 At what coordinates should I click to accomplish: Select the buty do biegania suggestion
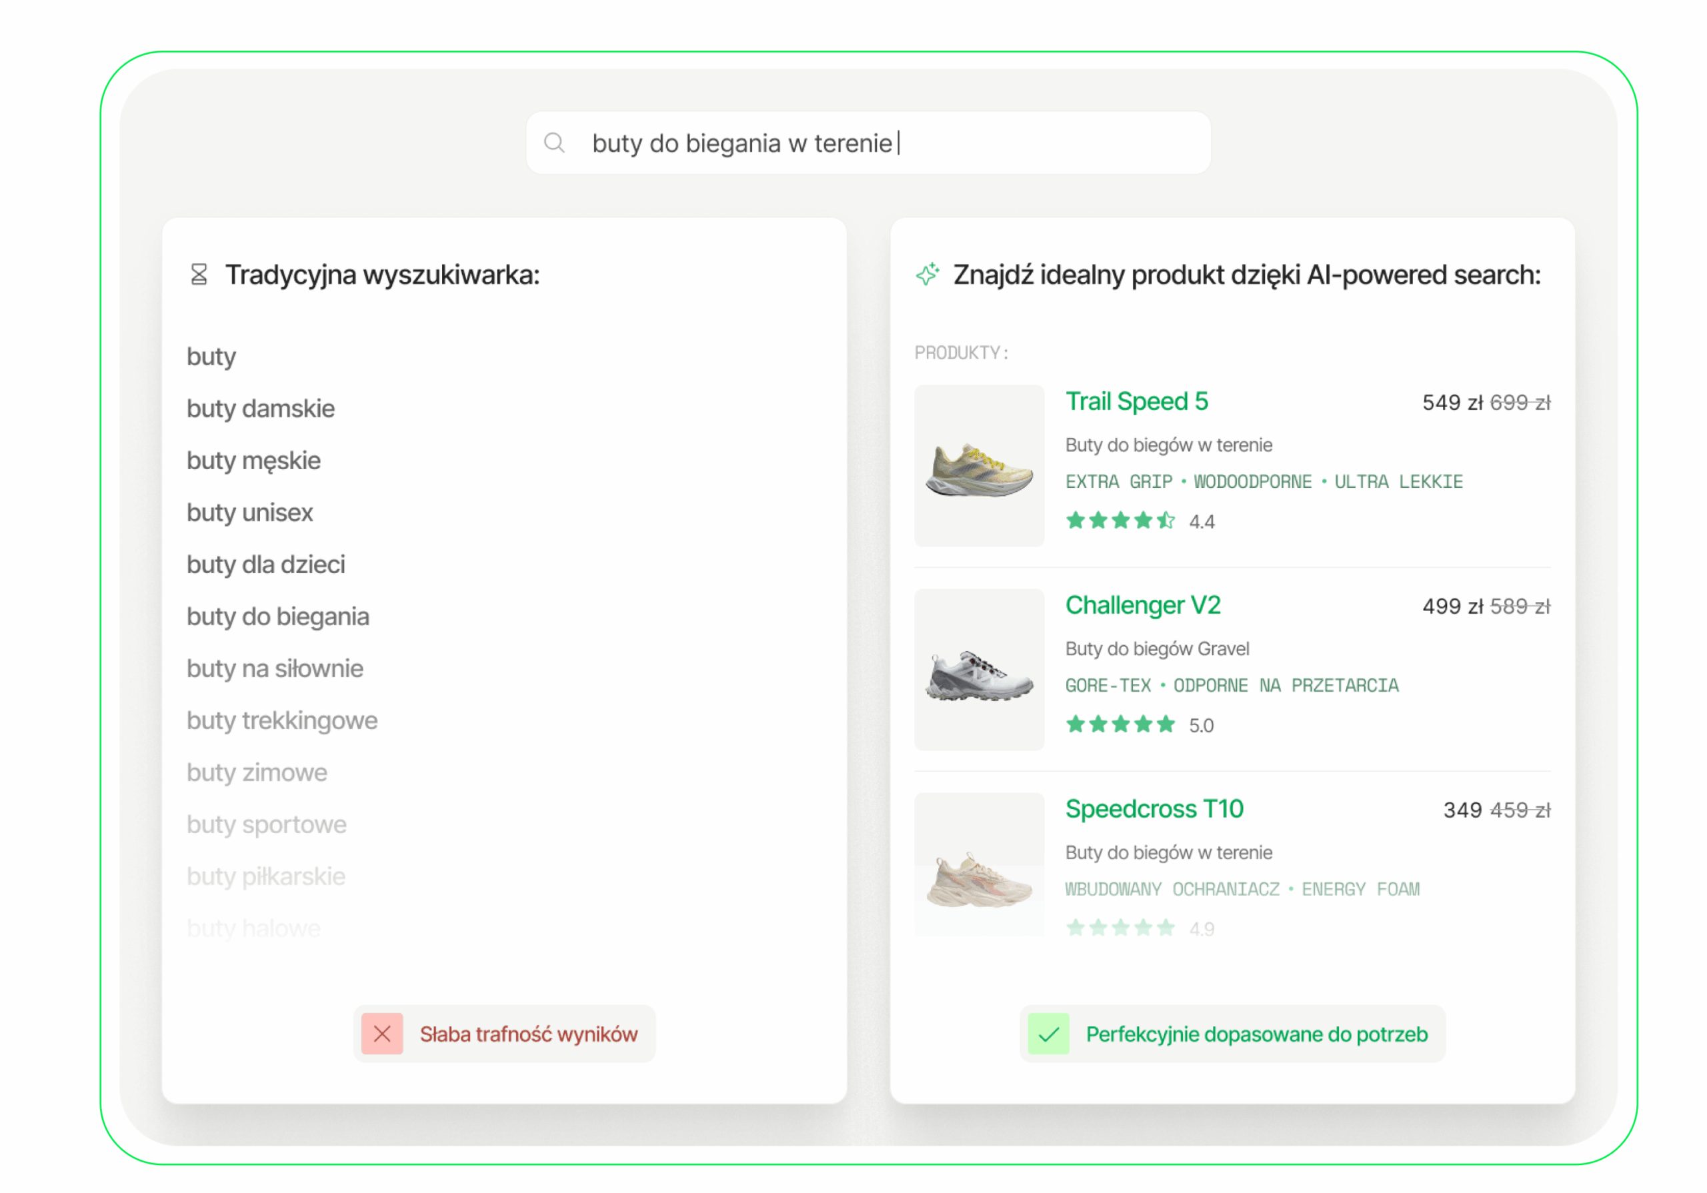(x=279, y=616)
